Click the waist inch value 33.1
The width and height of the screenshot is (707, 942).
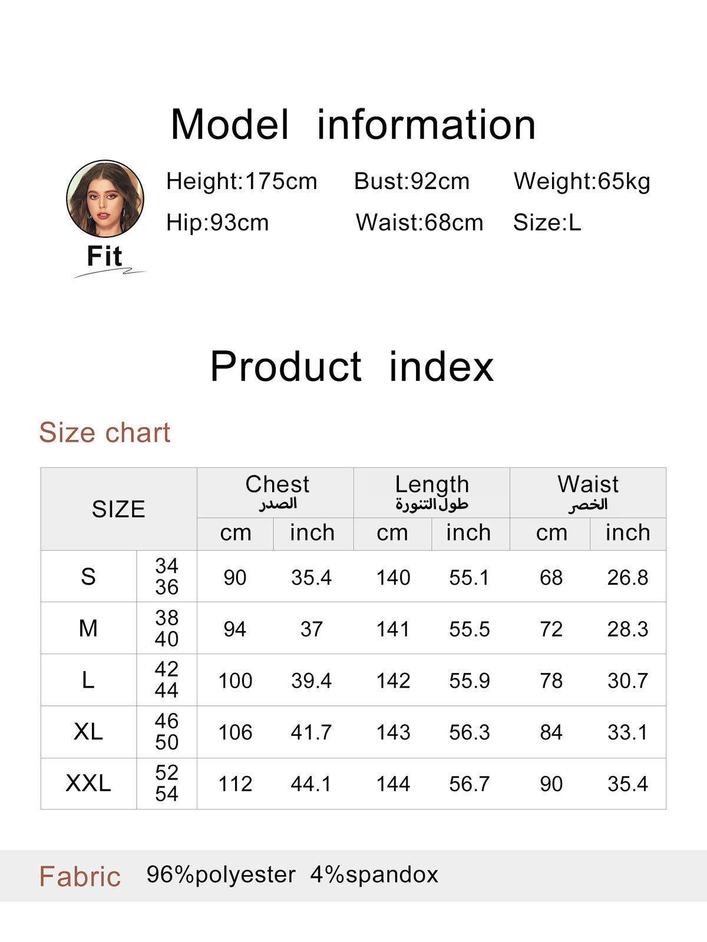coord(627,732)
